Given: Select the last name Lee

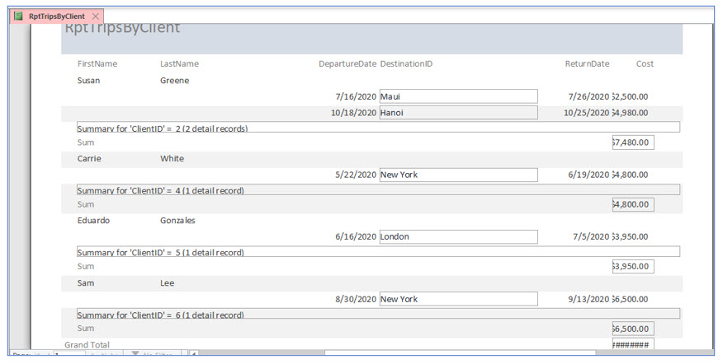Looking at the screenshot, I should pos(167,283).
